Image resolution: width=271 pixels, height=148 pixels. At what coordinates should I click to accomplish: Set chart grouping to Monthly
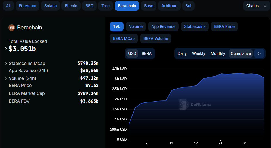pyautogui.click(x=218, y=53)
